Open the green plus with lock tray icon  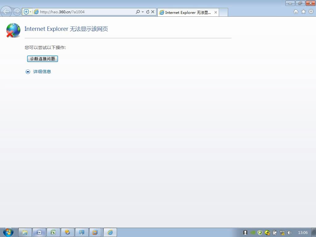[x=268, y=233]
